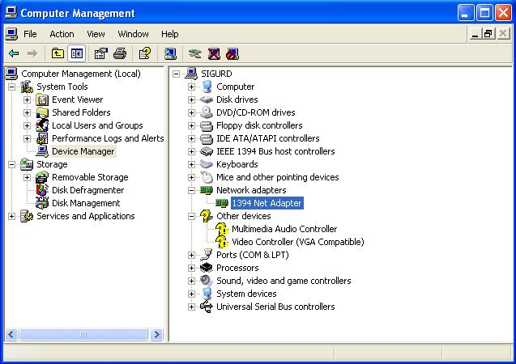Viewport: 516px width, 364px height.
Task: Click the Print toolbar icon
Action: tap(120, 53)
